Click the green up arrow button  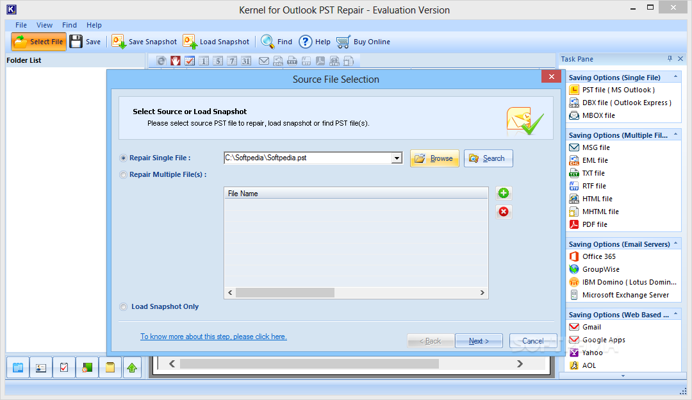pos(132,367)
